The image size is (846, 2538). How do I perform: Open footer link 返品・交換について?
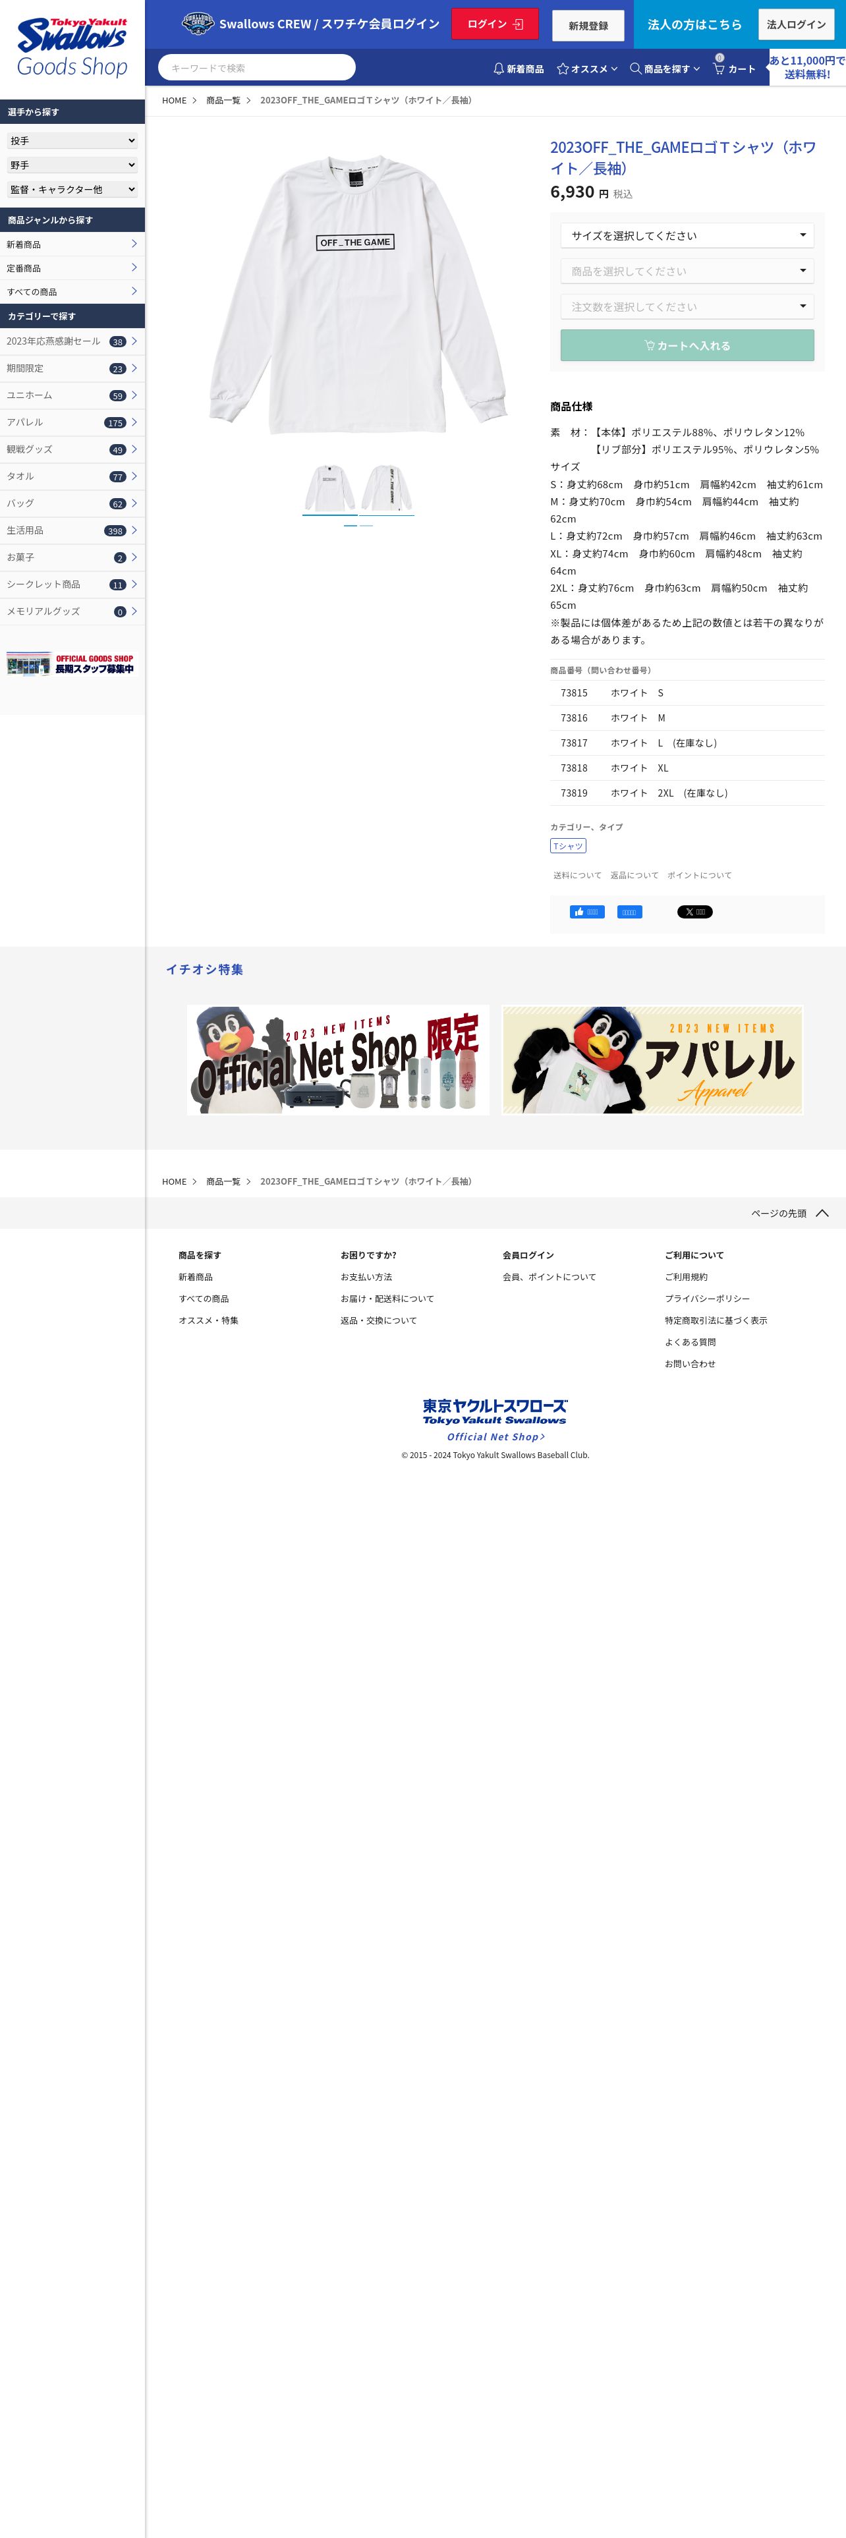(x=379, y=1320)
